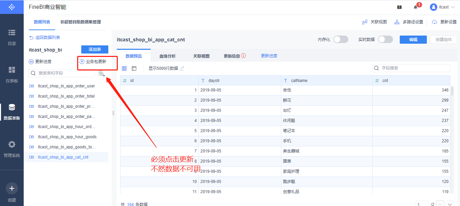
Task: Select table itcast_shop_bi_app_order_pr…
Action: click(66, 106)
